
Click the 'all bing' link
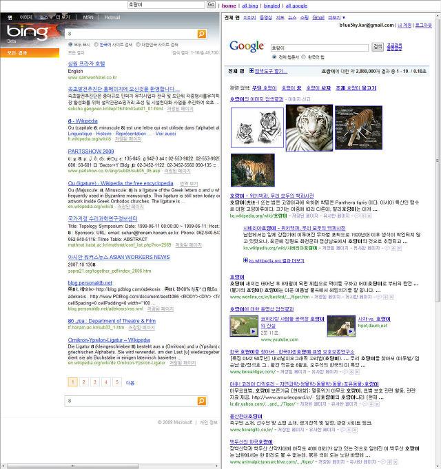tap(250, 6)
